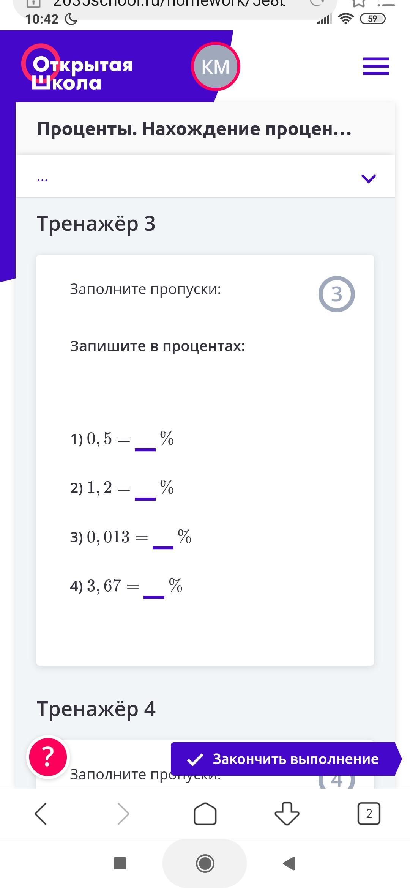Expand the three-dots lesson description row
The width and height of the screenshot is (410, 888).
205,176
